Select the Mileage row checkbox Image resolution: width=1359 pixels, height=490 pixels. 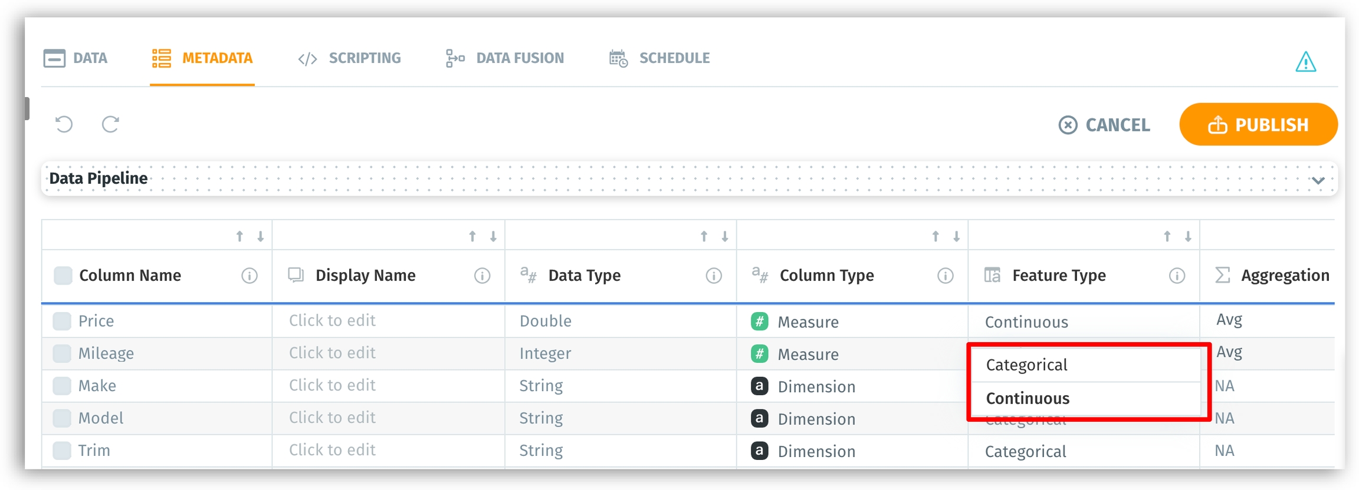(62, 353)
